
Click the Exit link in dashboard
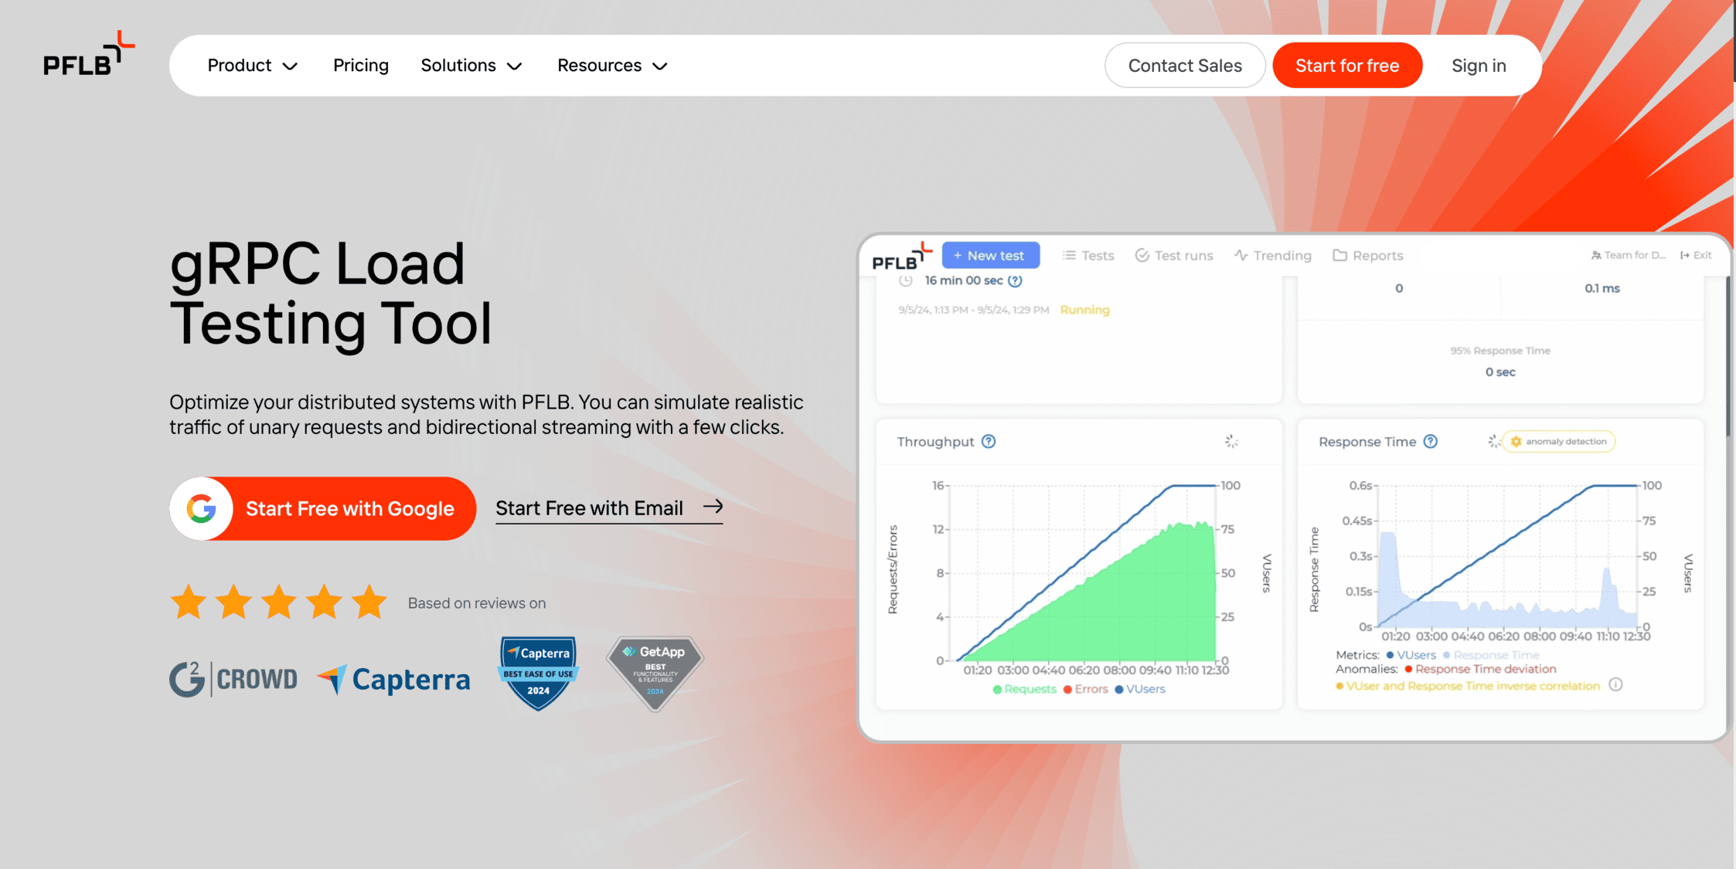coord(1696,255)
